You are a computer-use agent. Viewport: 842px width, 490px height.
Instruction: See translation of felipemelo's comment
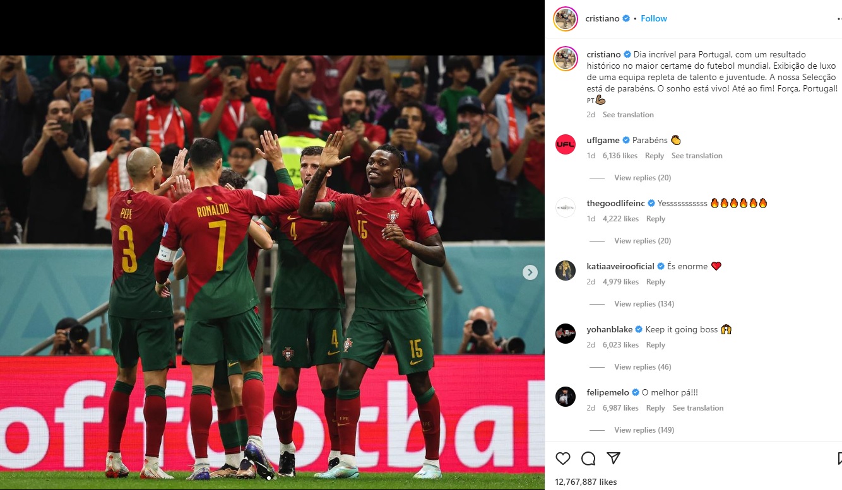coord(698,408)
